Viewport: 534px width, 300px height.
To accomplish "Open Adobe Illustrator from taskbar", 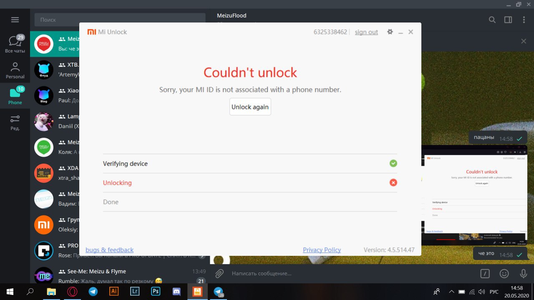I will pos(113,292).
